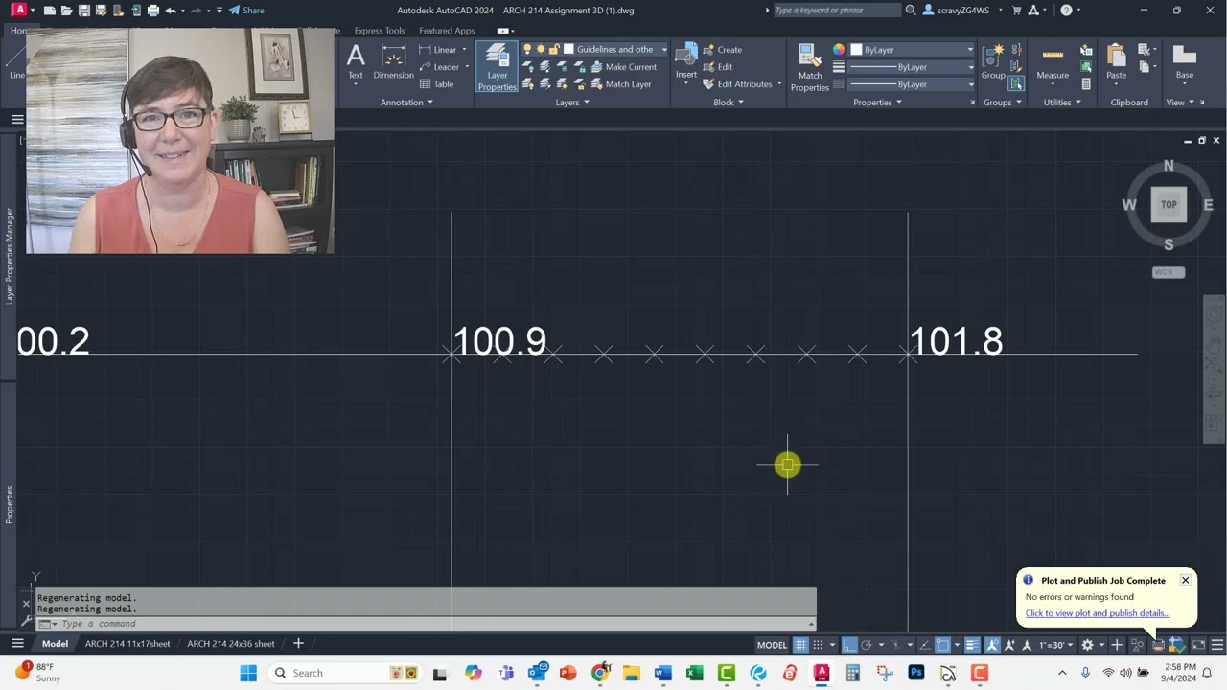Expand the Utilities panel
Screen dimensions: 1227x690
[x=1062, y=103]
